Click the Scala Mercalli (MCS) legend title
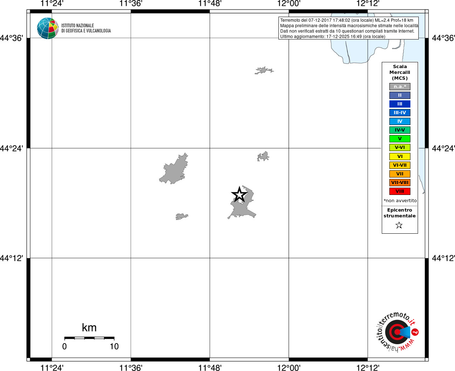Screen dimensions: 455x371 pyautogui.click(x=400, y=72)
